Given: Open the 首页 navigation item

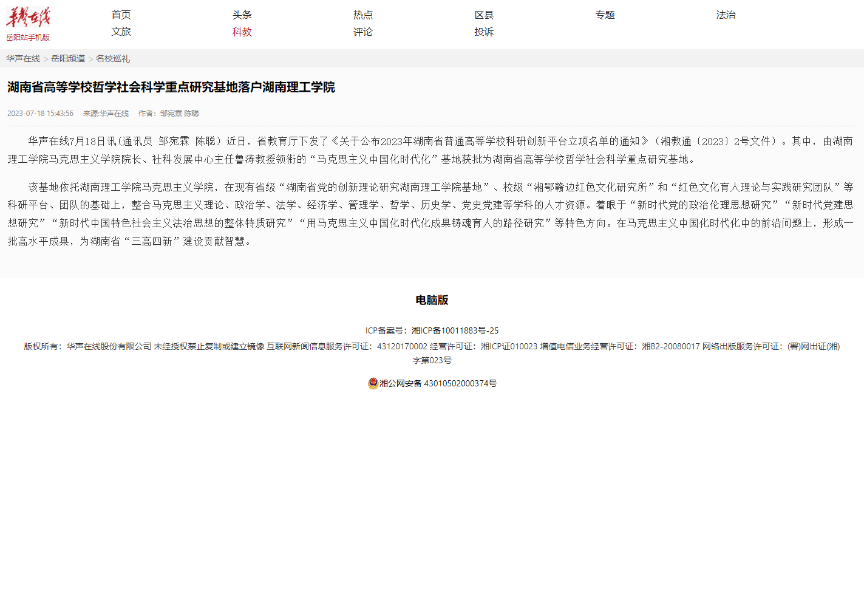Looking at the screenshot, I should pyautogui.click(x=121, y=15).
